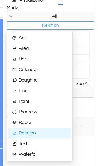Click the Arc pie chart icon
Image resolution: width=98 pixels, height=166 pixels.
pos(14,38)
